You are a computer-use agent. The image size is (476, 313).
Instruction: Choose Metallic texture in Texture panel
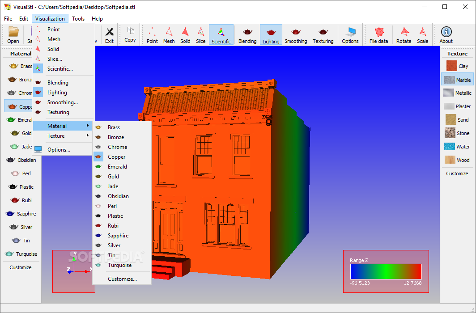[x=457, y=93]
